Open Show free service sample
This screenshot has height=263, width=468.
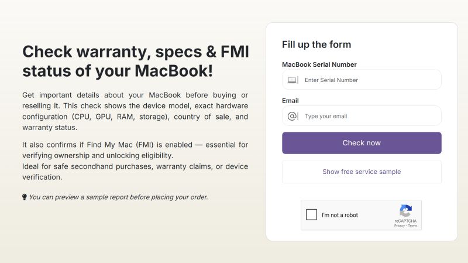tap(362, 172)
